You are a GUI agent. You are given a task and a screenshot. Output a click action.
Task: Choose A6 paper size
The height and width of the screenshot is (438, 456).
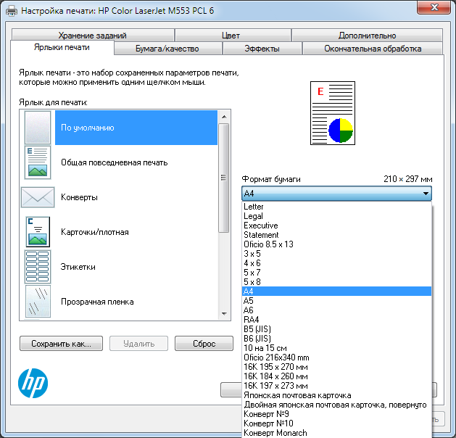(x=336, y=310)
